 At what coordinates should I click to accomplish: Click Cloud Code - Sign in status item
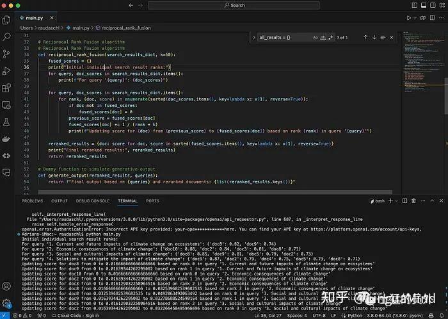[x=76, y=316]
